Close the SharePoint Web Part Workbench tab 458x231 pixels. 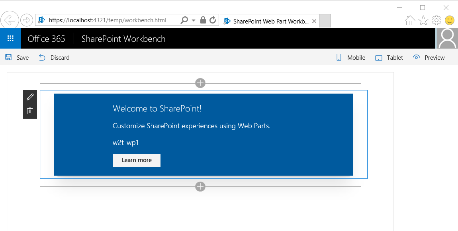coord(314,21)
